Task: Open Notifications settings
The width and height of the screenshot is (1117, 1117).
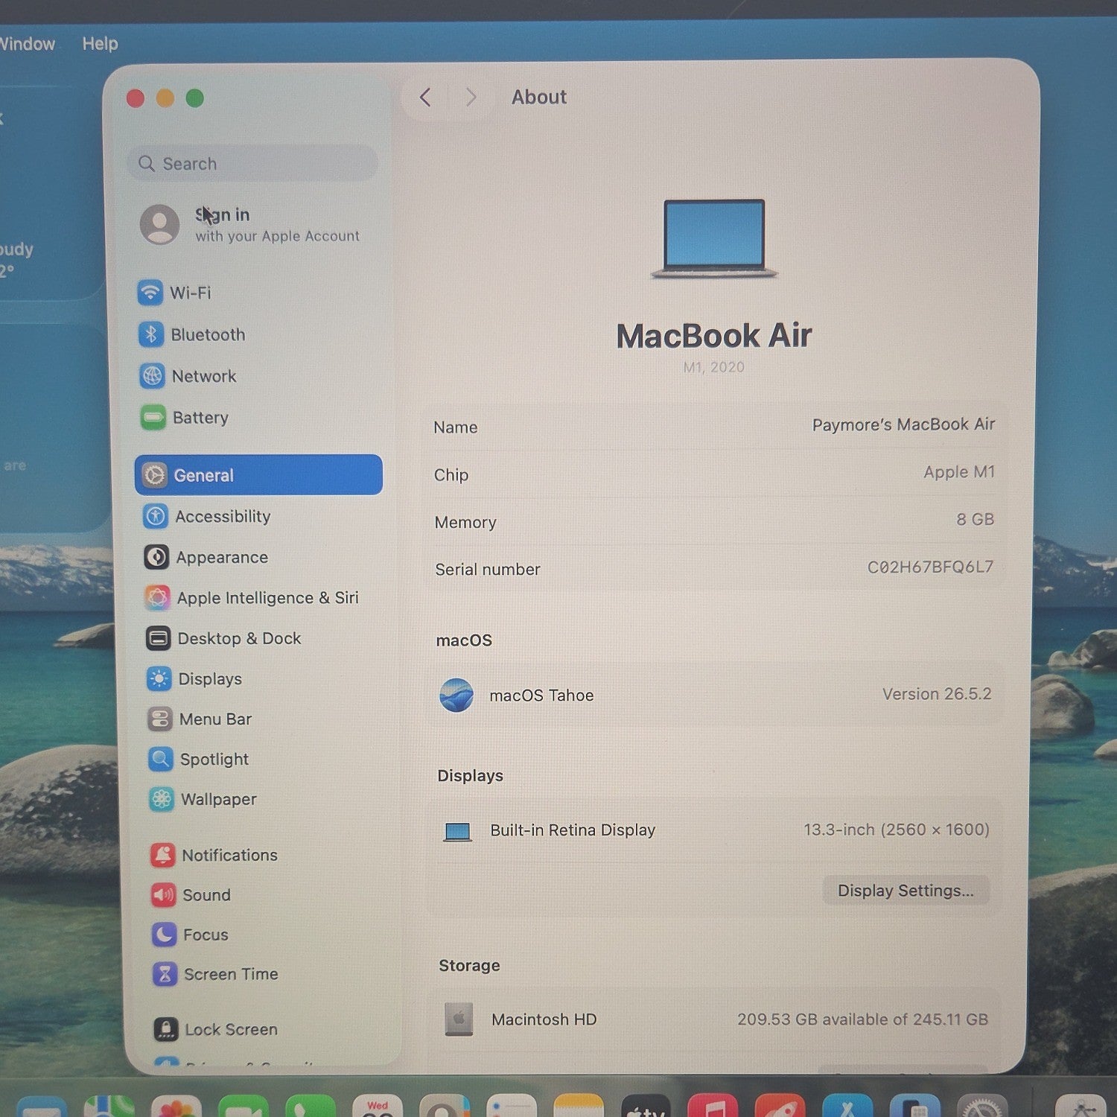Action: [214, 855]
